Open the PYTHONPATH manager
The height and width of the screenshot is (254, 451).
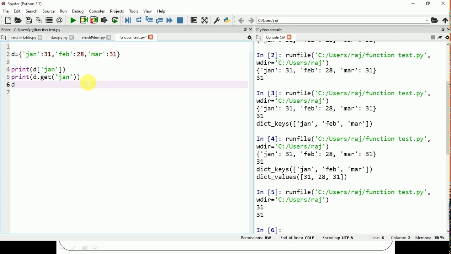click(x=228, y=20)
